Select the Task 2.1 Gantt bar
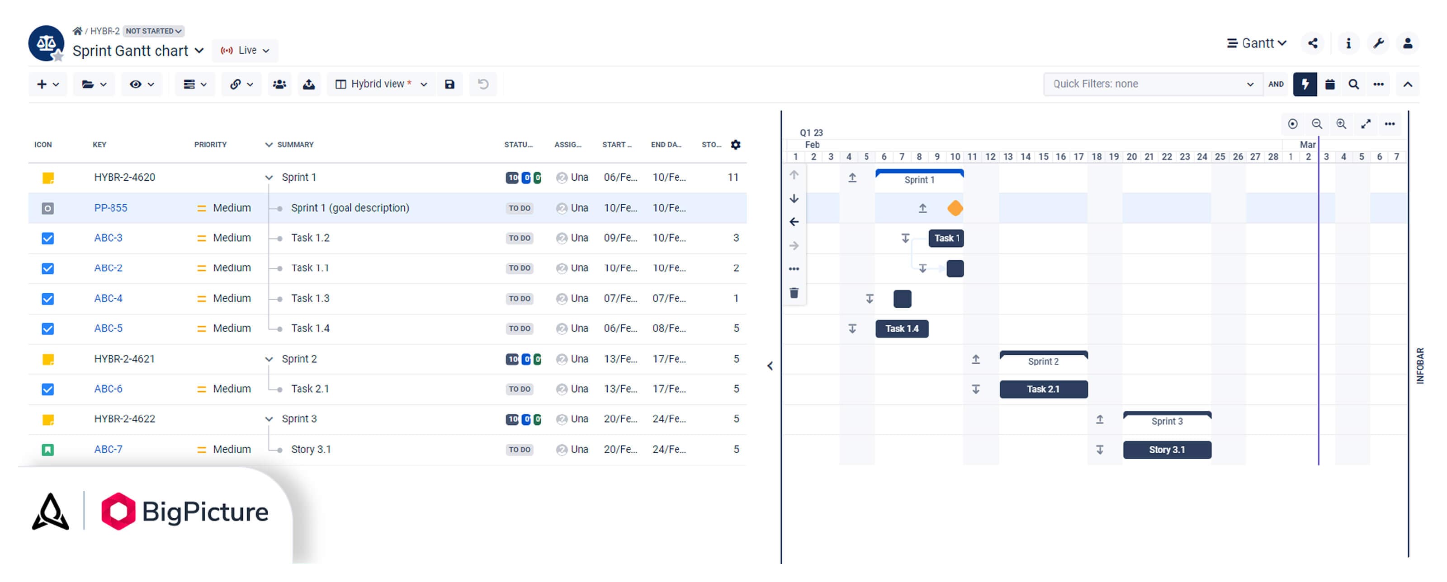Screen dimensions: 1447x582 pyautogui.click(x=1043, y=390)
